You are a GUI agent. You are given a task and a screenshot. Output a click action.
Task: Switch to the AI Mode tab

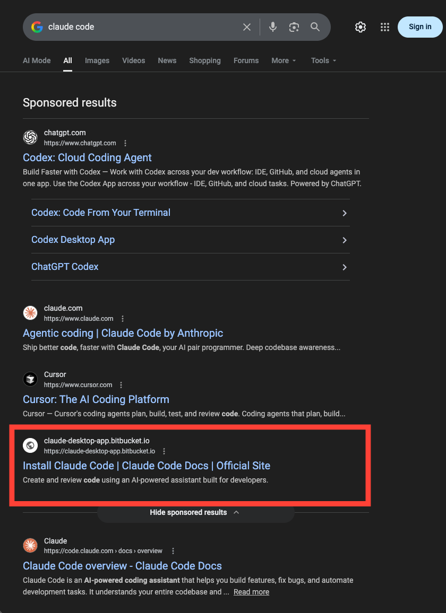point(37,60)
